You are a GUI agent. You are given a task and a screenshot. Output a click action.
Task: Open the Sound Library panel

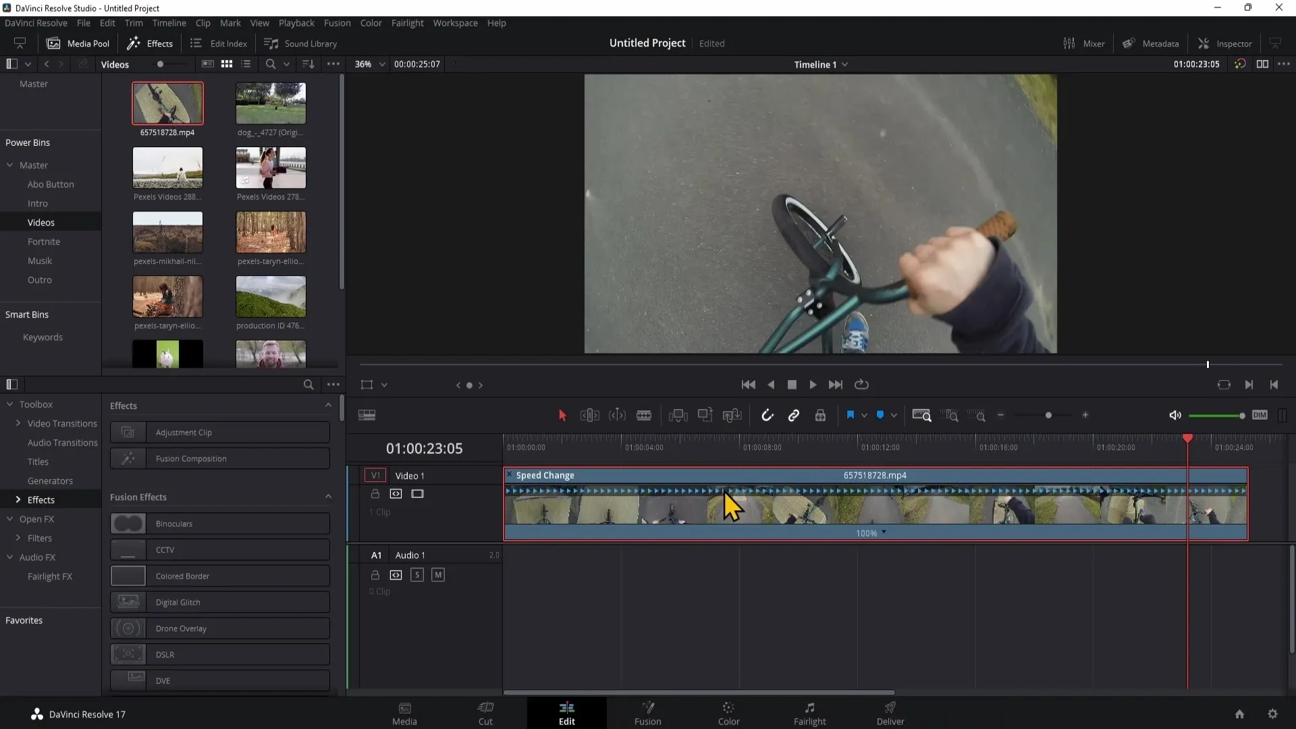point(300,43)
